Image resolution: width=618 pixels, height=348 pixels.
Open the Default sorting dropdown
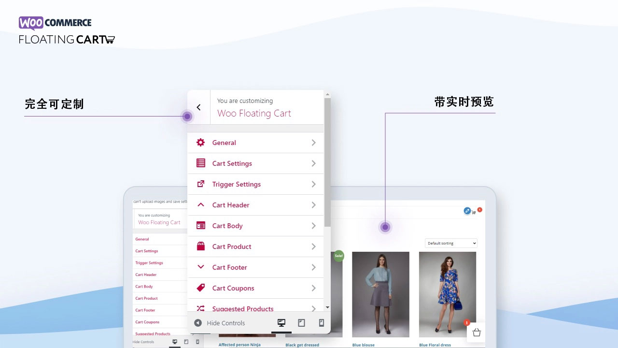click(451, 243)
